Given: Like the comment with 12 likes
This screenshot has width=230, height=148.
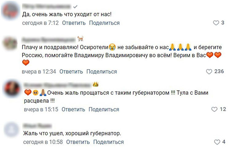Looking at the screenshot, I should point(215,110).
